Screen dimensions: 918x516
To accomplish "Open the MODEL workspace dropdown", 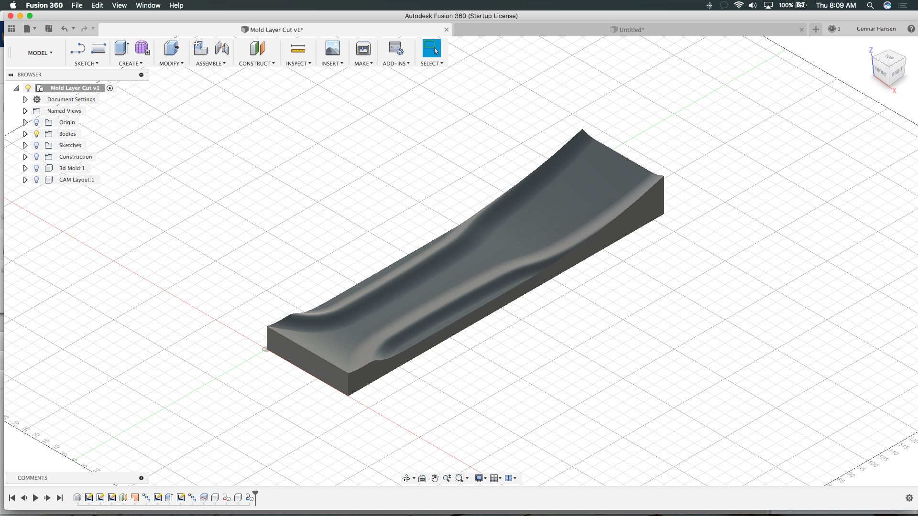I will pyautogui.click(x=40, y=53).
